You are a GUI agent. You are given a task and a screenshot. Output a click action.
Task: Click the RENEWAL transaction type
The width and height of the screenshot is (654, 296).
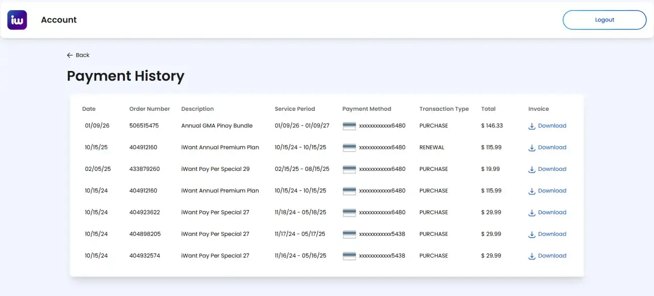[432, 147]
